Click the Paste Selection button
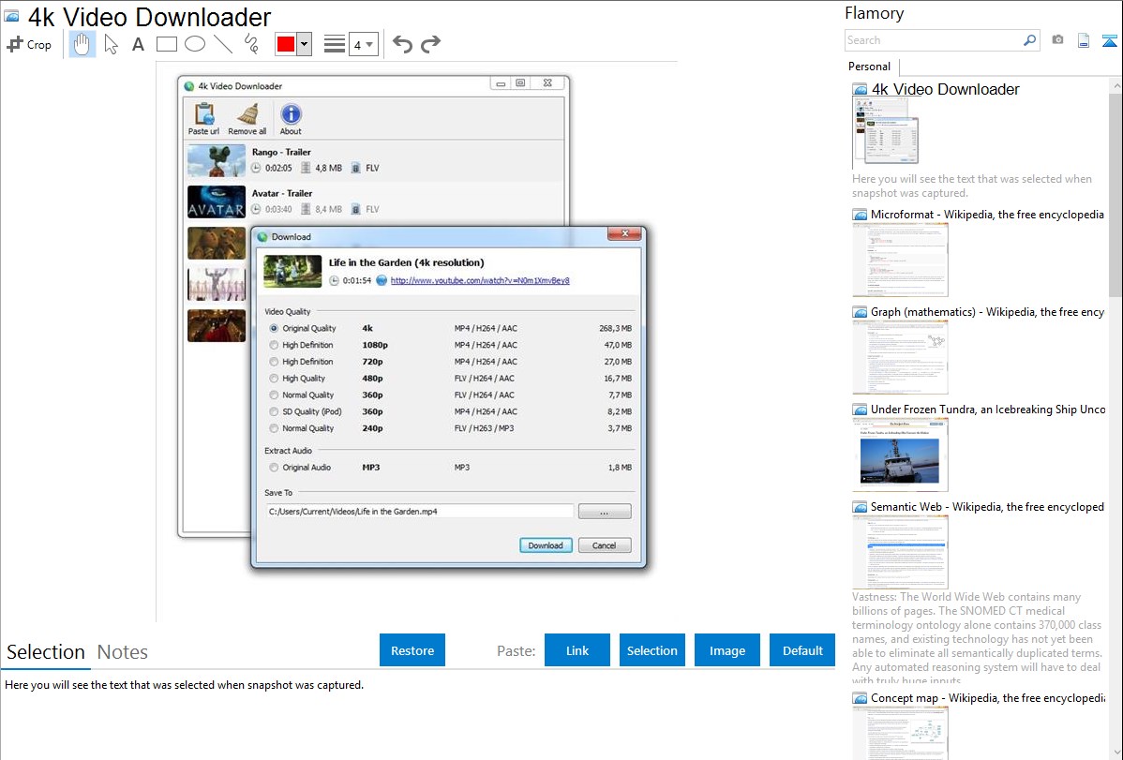 (652, 650)
